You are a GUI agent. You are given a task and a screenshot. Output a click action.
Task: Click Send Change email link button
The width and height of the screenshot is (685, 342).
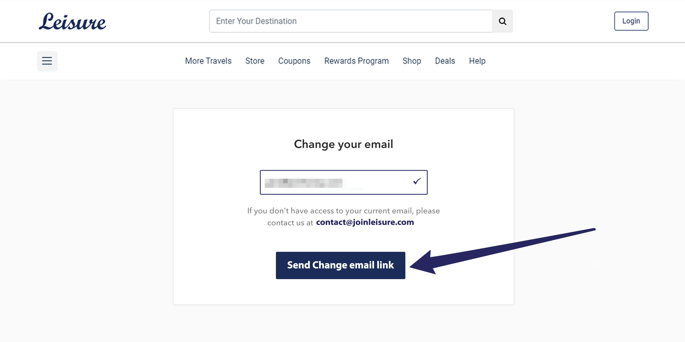tap(341, 265)
